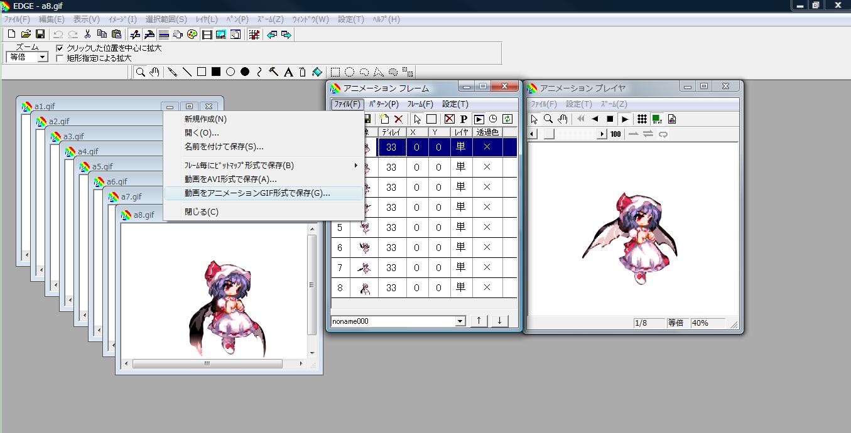Choose 閉じる(C) menu entry
851x433 pixels.
pyautogui.click(x=264, y=212)
